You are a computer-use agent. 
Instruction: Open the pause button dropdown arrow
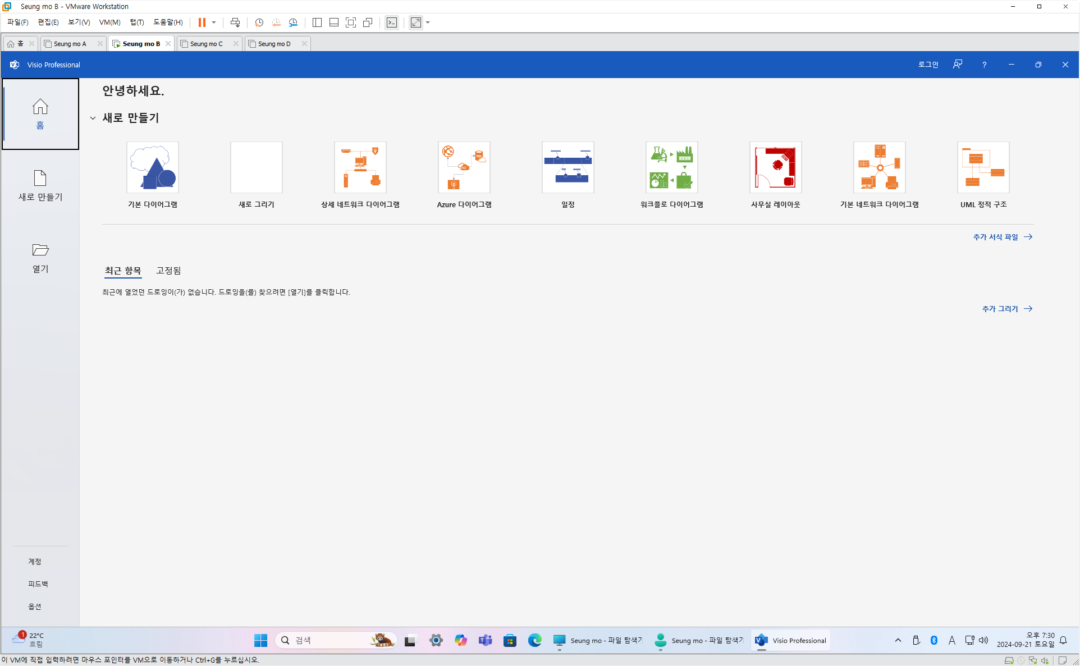pyautogui.click(x=214, y=22)
